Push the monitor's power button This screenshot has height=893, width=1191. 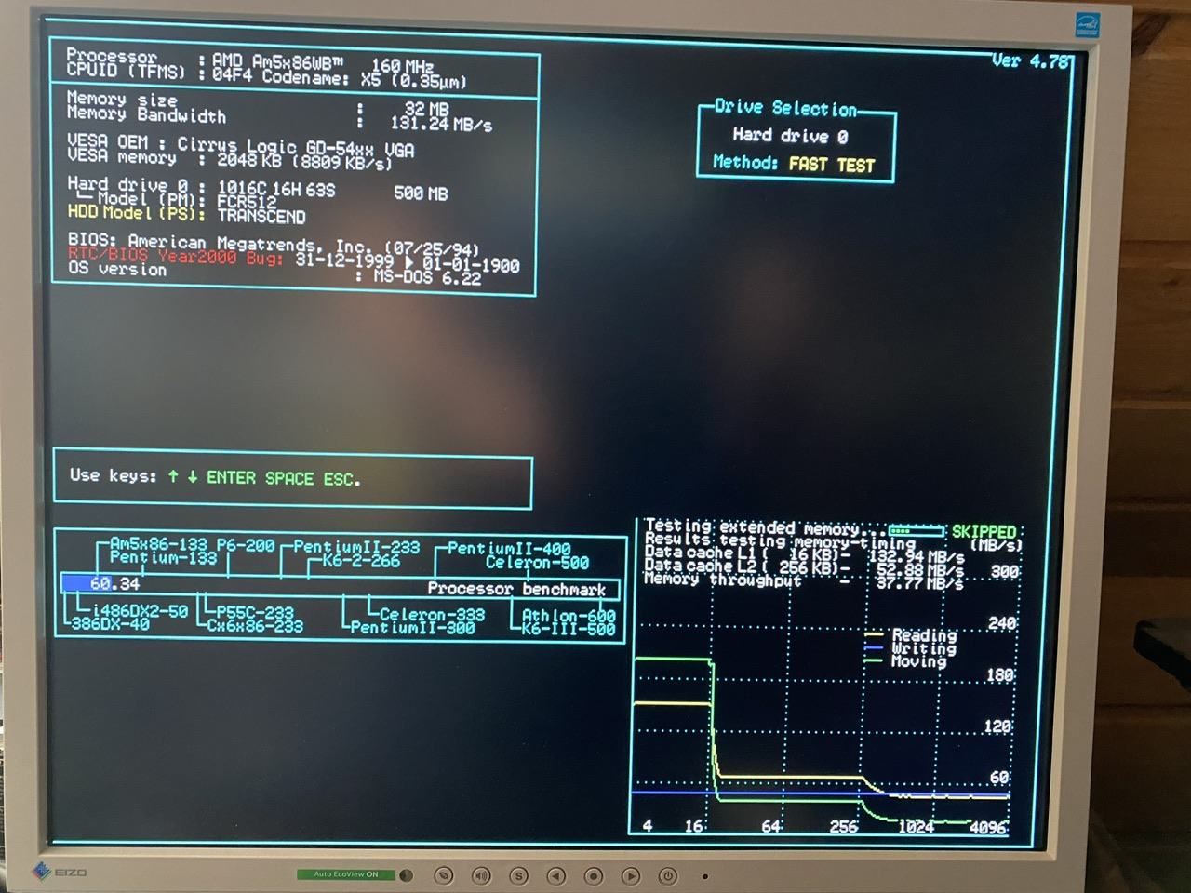(668, 875)
